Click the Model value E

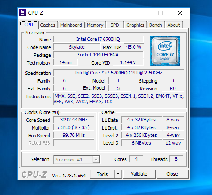(120, 80)
